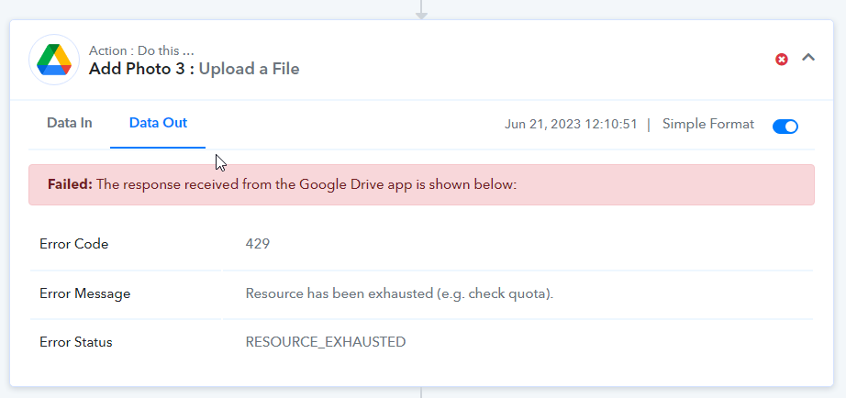Collapse the Add Photo 3 step
Screen dimensions: 846x398
(807, 57)
